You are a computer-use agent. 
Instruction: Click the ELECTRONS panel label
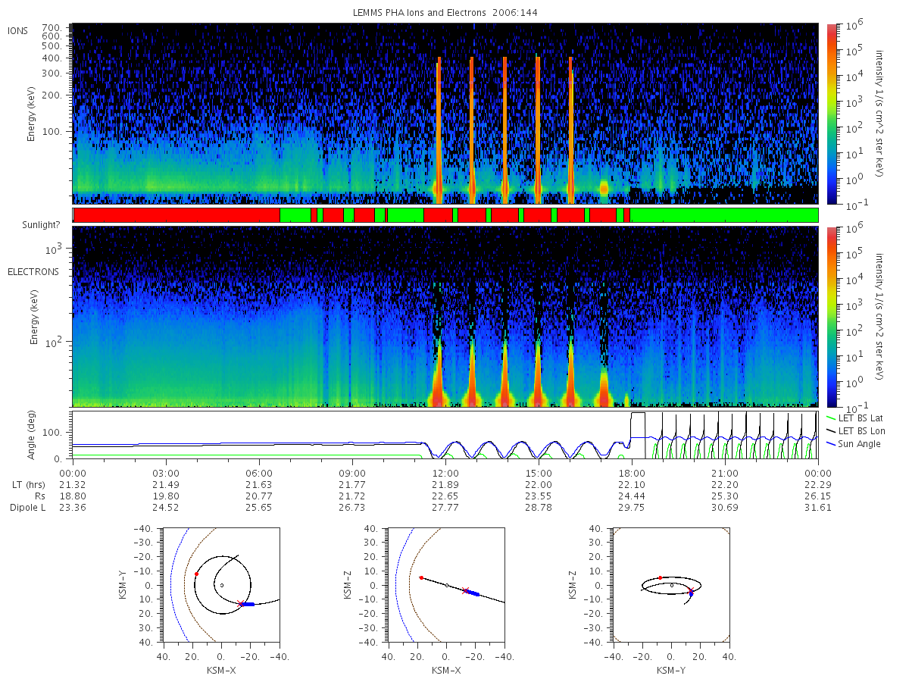33,271
